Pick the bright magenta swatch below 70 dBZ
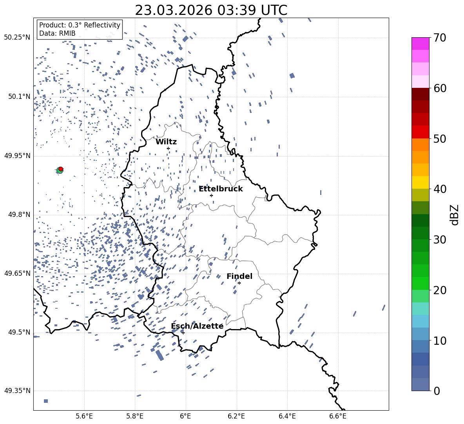Viewport: 464px width, 424px height. tap(420, 44)
